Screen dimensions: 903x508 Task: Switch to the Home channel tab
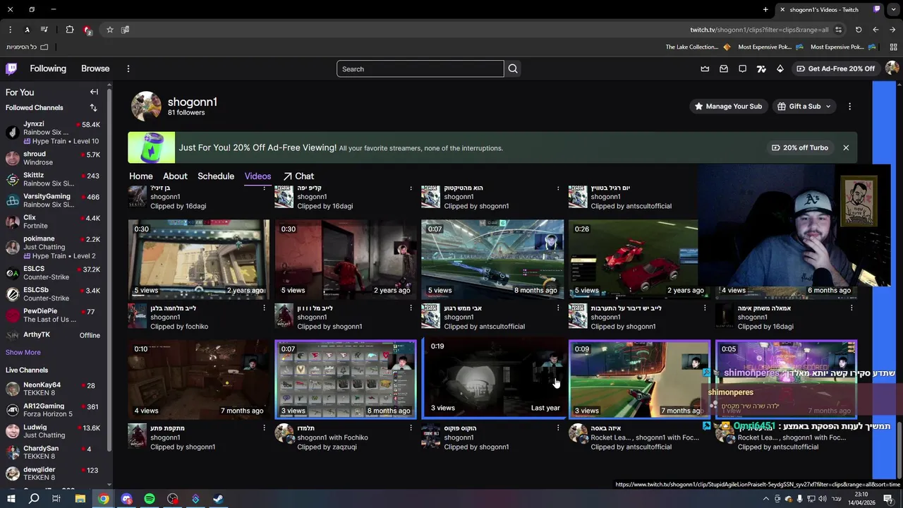[x=141, y=176]
